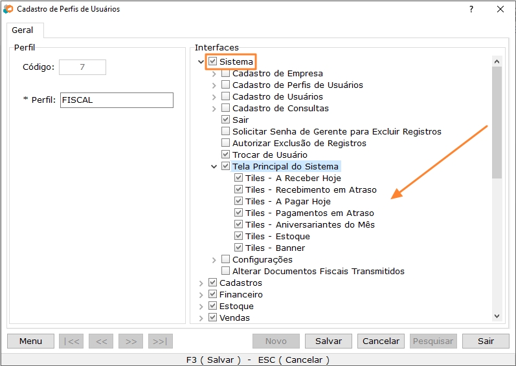Uncheck the Sistema checkbox

pos(212,61)
